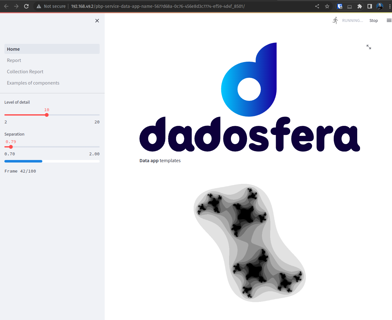The height and width of the screenshot is (320, 392).
Task: Reload the browser page
Action: tap(26, 6)
